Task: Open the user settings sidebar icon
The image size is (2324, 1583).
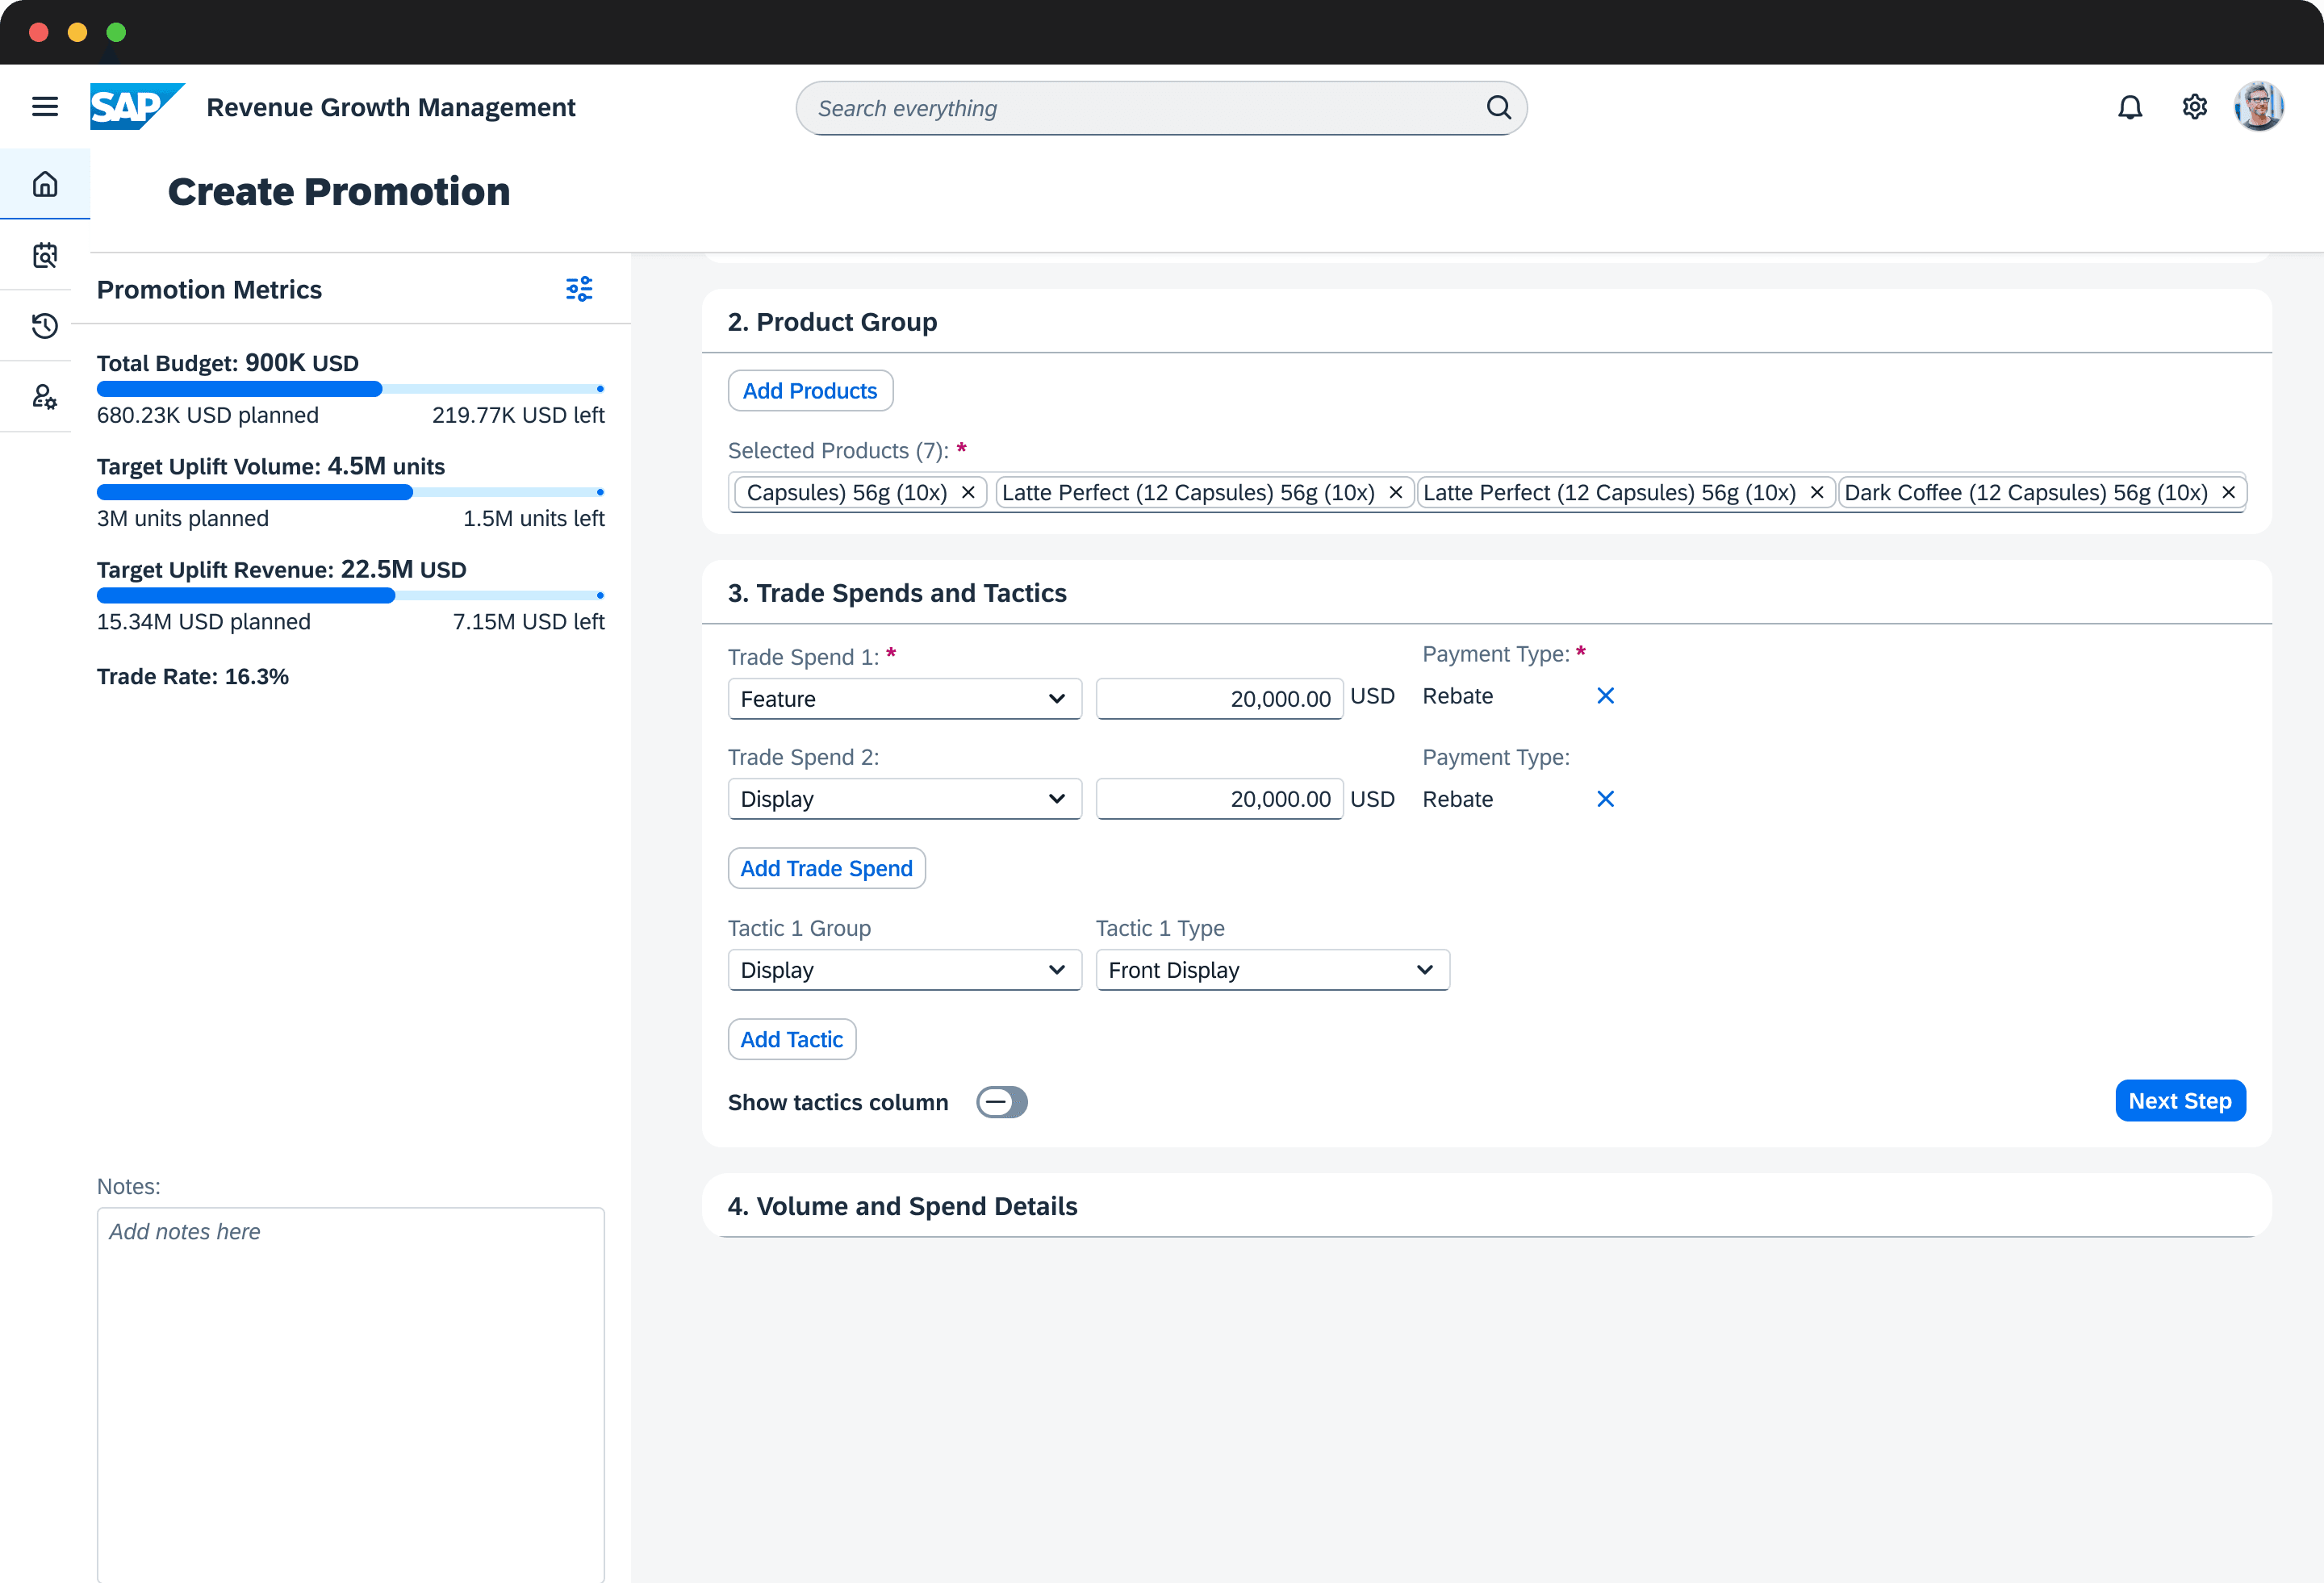Action: (x=45, y=396)
